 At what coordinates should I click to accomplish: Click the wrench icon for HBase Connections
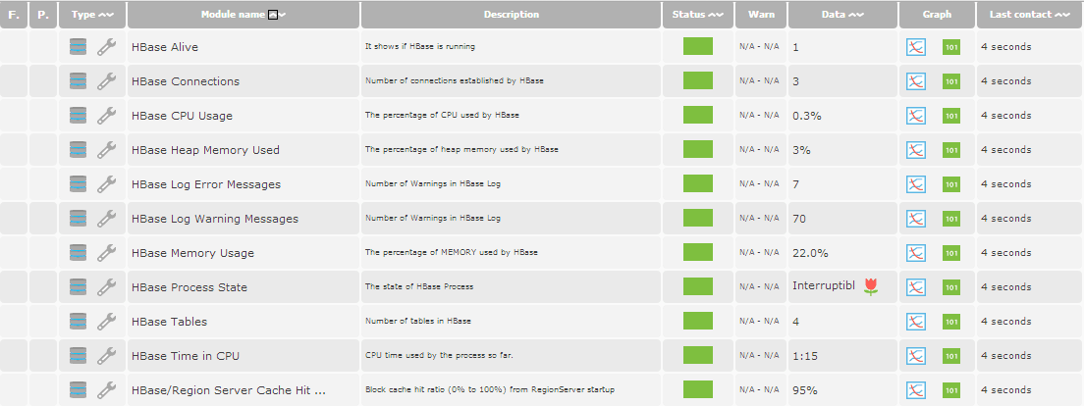click(x=106, y=81)
